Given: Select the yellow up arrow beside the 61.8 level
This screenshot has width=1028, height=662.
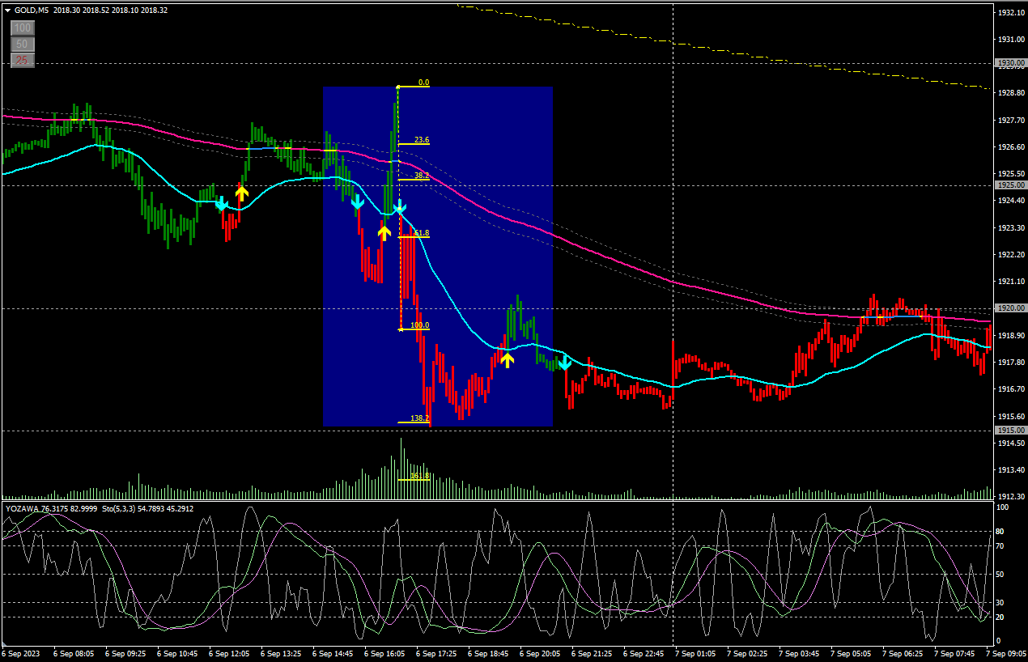Looking at the screenshot, I should click(x=384, y=233).
